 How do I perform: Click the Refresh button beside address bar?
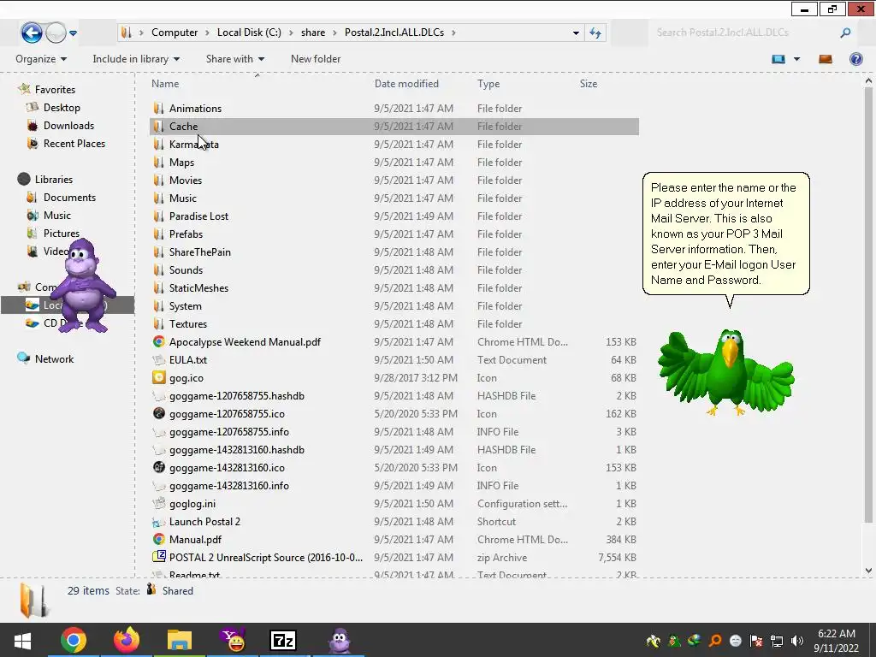[595, 33]
